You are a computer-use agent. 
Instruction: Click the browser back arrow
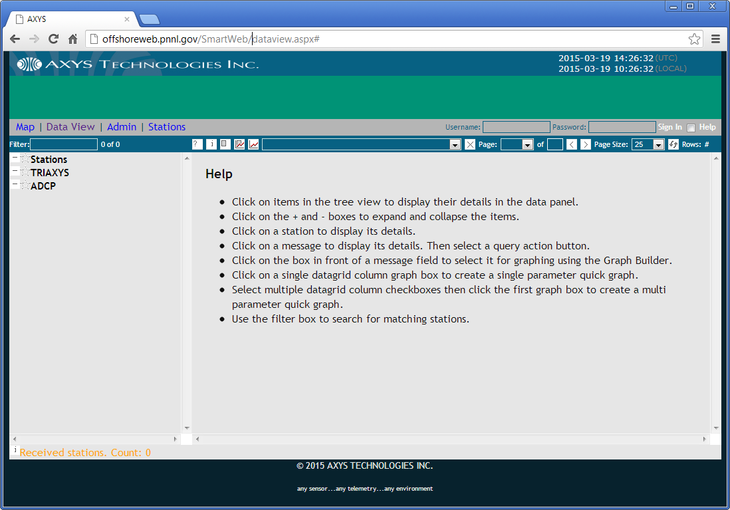[x=15, y=39]
